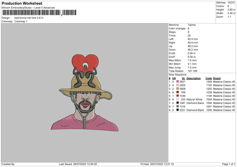This screenshot has width=237, height=167.
Task: Click the Total Bobbin value '107.19ft'
Action: [192, 71]
